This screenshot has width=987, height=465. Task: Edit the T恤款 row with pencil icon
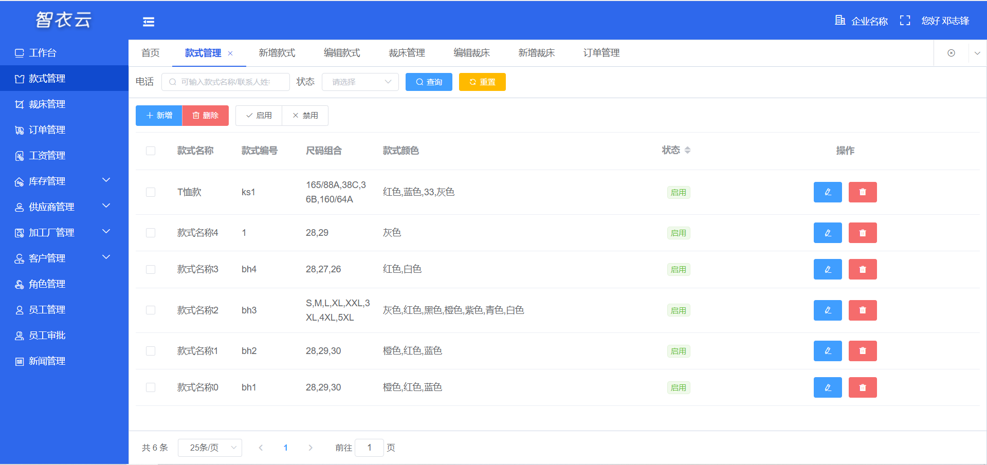click(828, 192)
